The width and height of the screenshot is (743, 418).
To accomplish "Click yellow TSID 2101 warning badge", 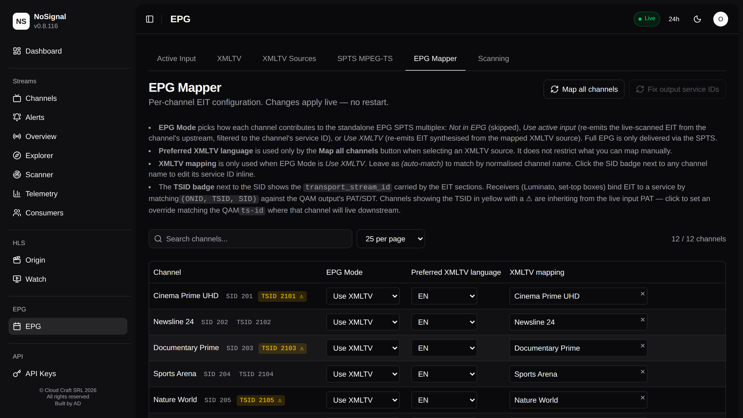I will pos(282,296).
